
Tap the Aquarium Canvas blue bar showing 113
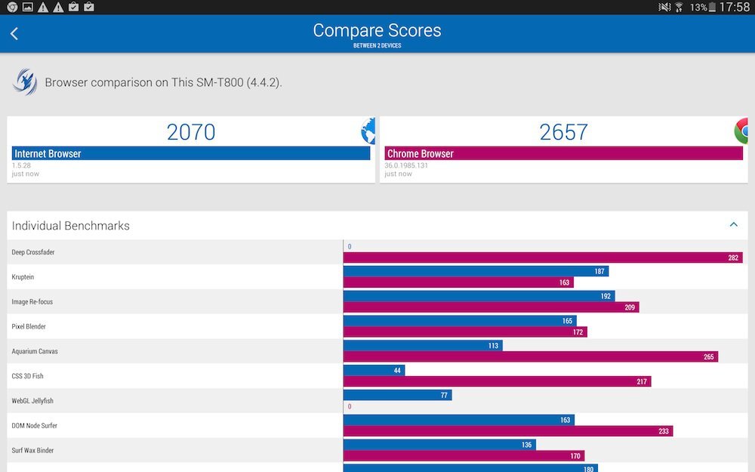click(423, 346)
